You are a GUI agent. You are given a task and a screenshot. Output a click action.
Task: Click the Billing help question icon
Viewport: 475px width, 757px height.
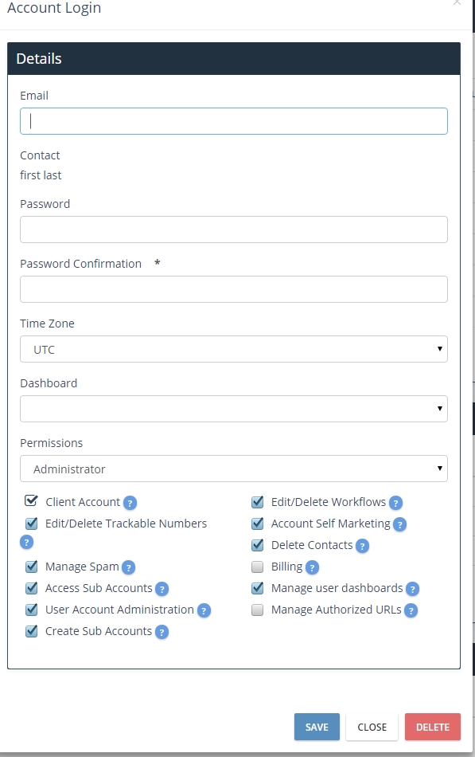tap(312, 567)
